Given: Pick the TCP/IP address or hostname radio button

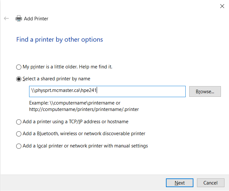Looking at the screenshot, I should click(19, 122).
